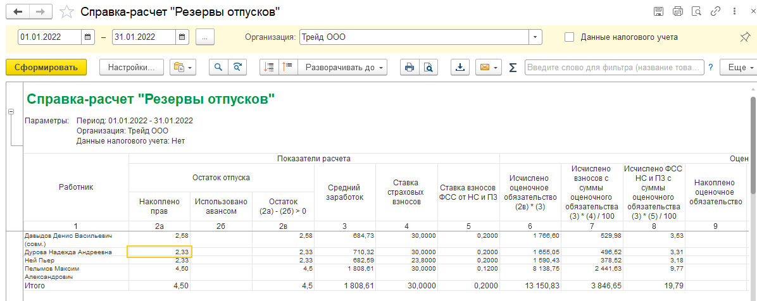Toggle 'Данные налогового учета' checkbox
The height and width of the screenshot is (301, 757).
tap(570, 37)
